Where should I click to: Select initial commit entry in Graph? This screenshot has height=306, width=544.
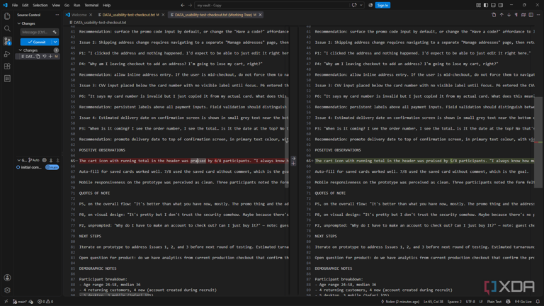(x=30, y=167)
